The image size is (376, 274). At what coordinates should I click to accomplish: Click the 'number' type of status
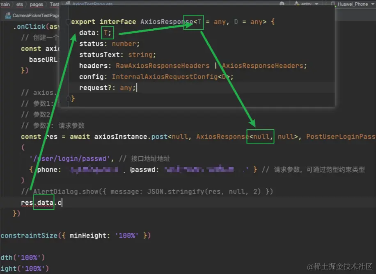point(124,44)
